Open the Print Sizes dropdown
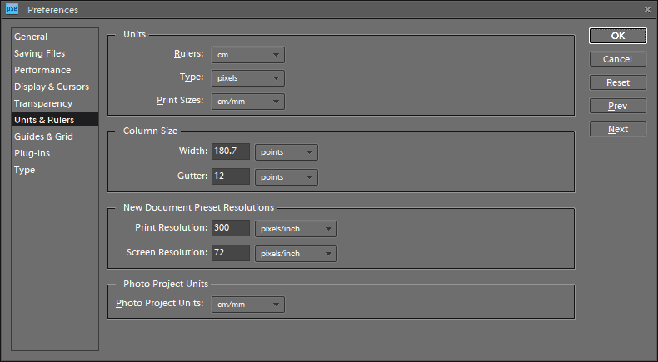658x362 pixels. click(x=248, y=102)
